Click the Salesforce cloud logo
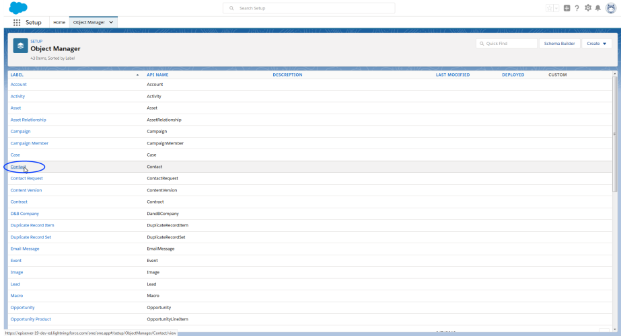Screen dimensions: 621x336 [x=17, y=8]
